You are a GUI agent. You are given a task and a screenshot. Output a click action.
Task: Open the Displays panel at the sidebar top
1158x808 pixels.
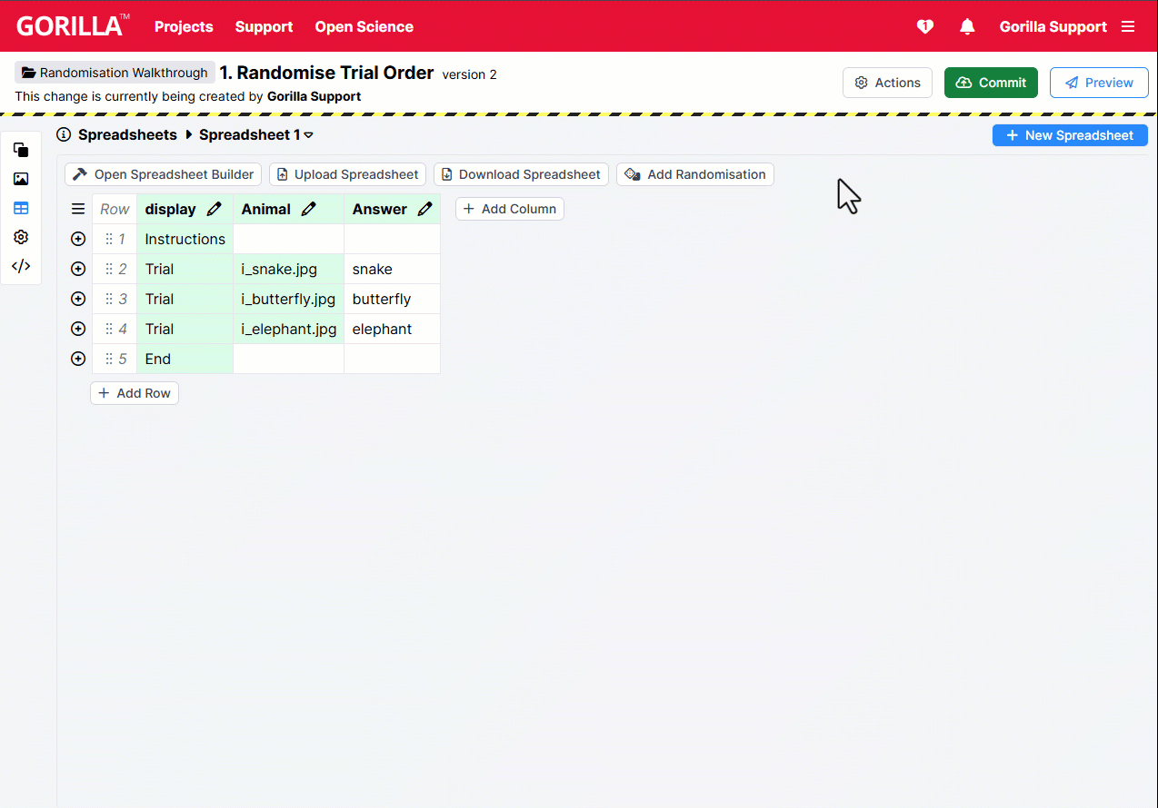tap(21, 150)
